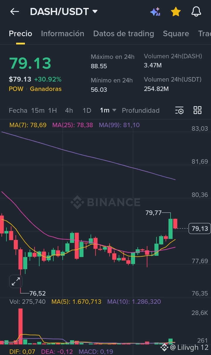Tap the latest red candlestick
This screenshot has width=211, height=355.
point(175,223)
